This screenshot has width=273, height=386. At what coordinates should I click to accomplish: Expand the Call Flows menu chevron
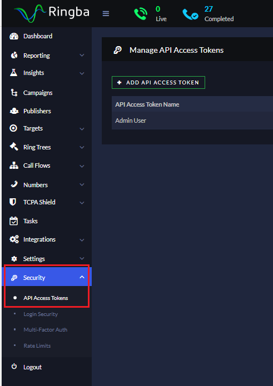point(82,166)
